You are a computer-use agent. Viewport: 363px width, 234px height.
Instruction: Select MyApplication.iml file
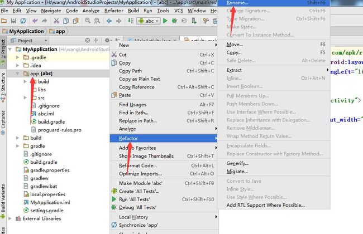coord(46,202)
